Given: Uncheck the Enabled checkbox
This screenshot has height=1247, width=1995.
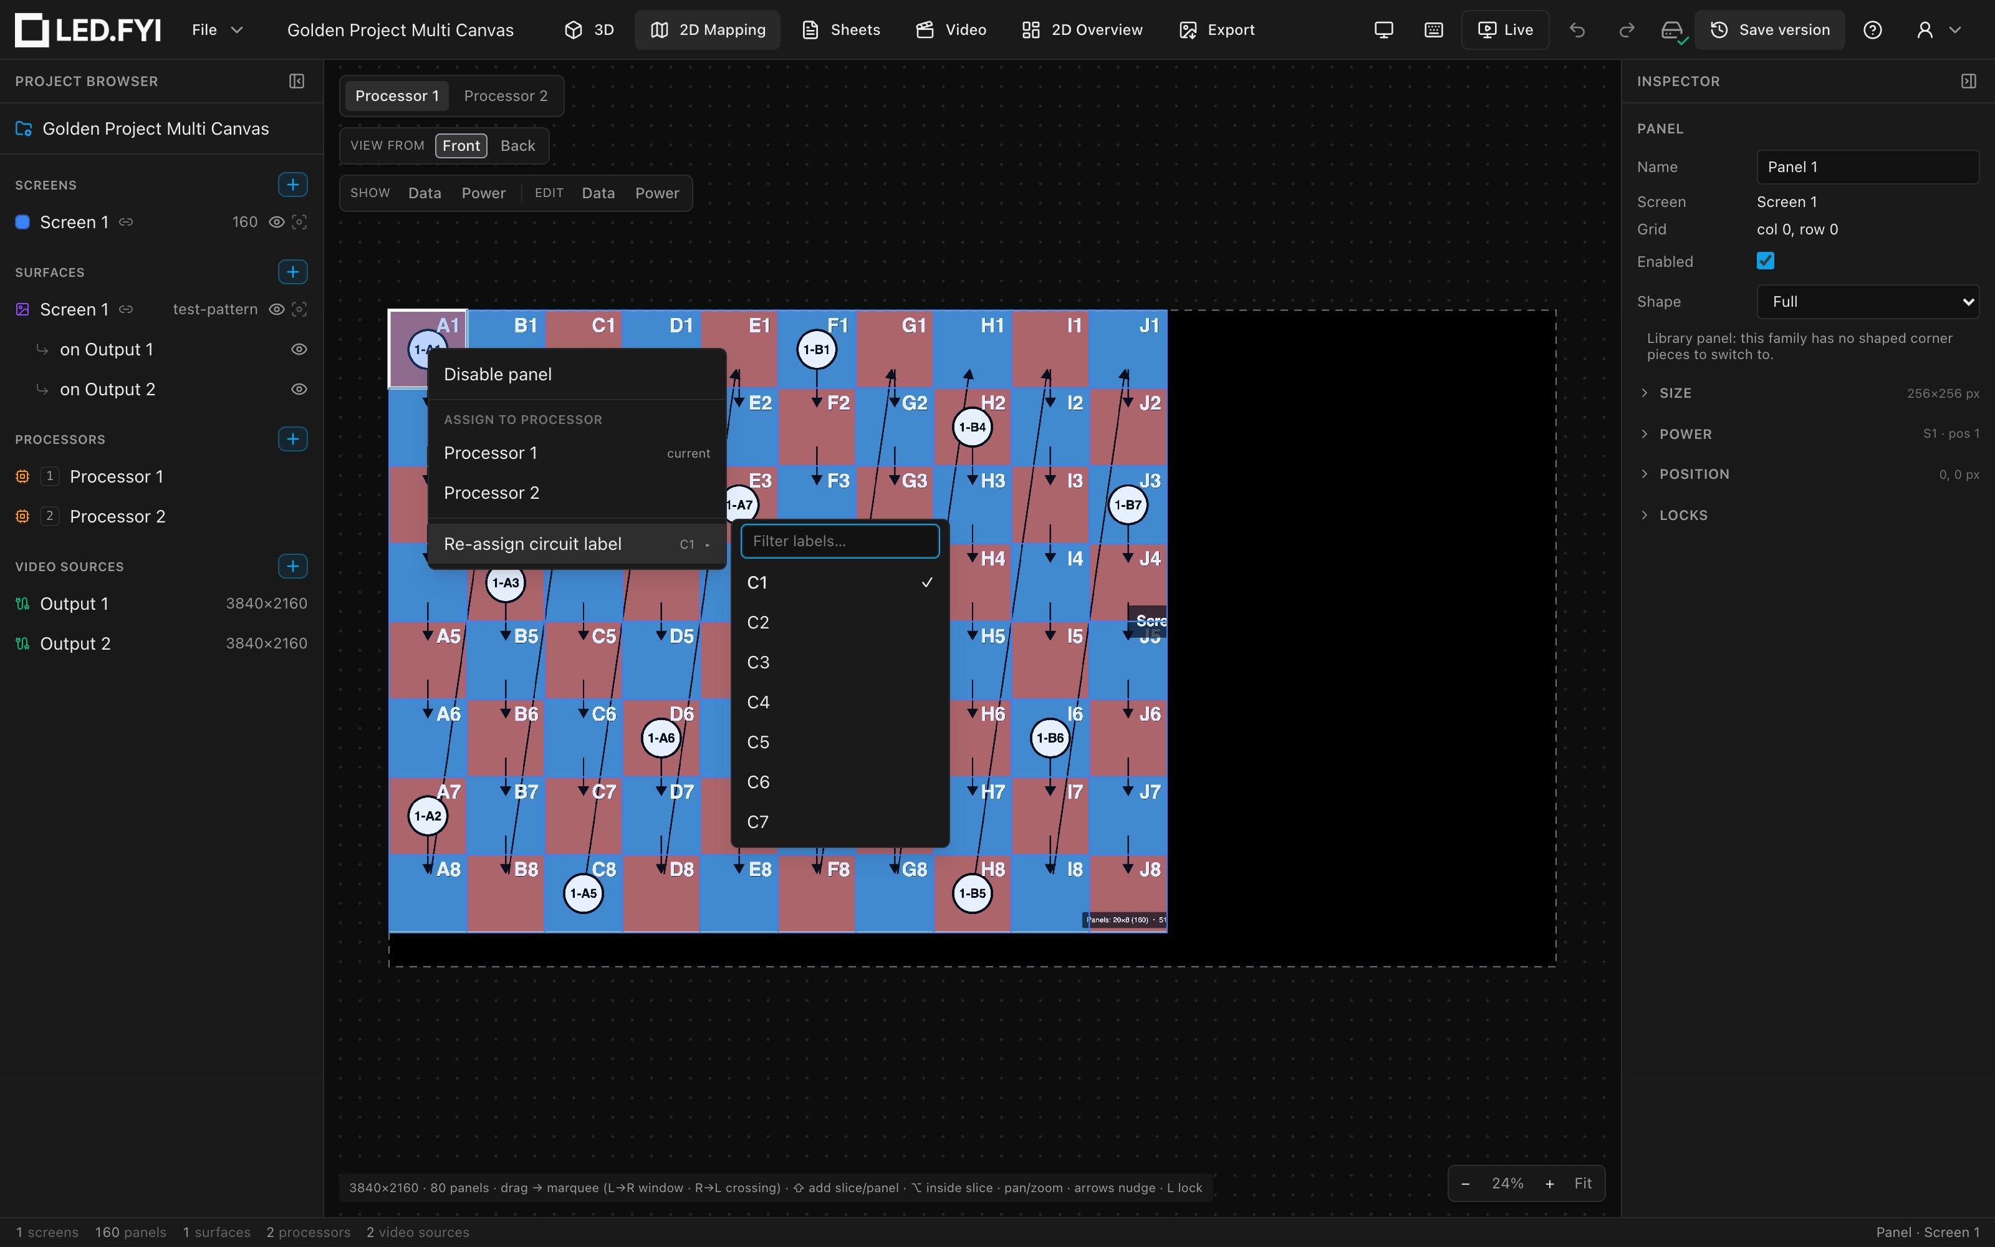Looking at the screenshot, I should tap(1765, 261).
